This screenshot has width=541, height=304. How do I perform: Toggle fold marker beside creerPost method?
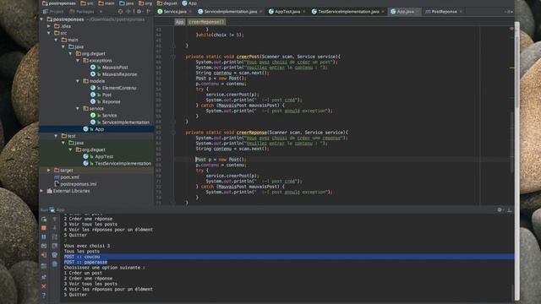(173, 57)
